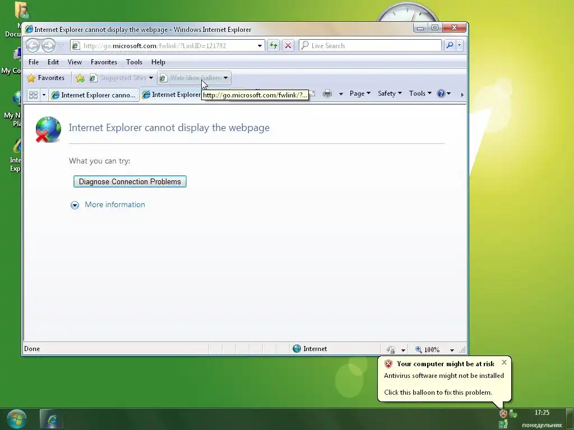574x430 pixels.
Task: Open search provider options dropdown
Action: click(460, 45)
